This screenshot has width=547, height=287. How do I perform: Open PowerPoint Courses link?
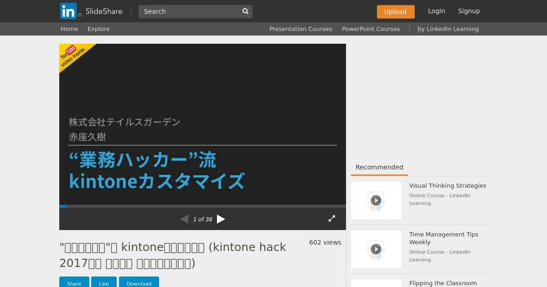(x=371, y=29)
